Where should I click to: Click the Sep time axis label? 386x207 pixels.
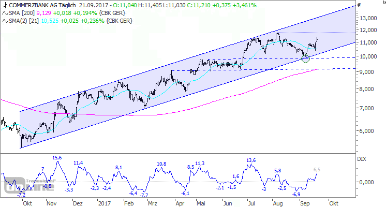[305, 203]
